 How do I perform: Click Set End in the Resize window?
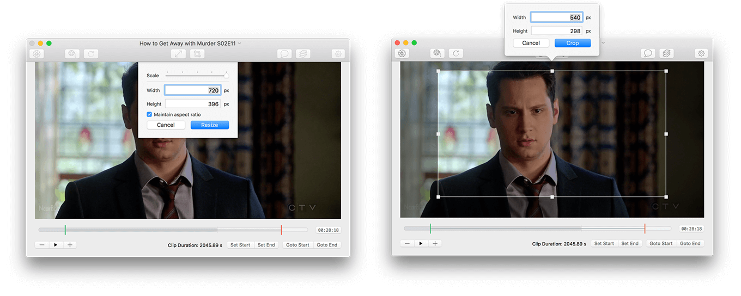[x=266, y=245]
